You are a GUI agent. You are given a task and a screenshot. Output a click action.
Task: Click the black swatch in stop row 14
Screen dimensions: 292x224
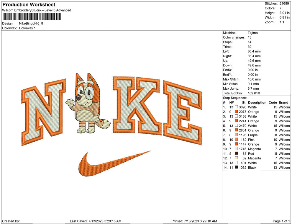(236, 167)
